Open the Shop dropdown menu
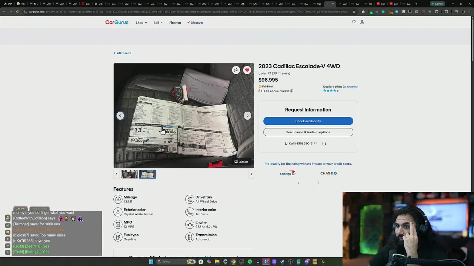The width and height of the screenshot is (474, 266). point(141,23)
